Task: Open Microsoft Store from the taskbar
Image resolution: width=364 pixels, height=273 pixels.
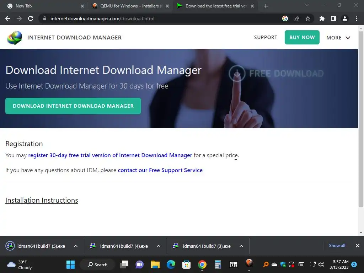Action: [x=186, y=264]
